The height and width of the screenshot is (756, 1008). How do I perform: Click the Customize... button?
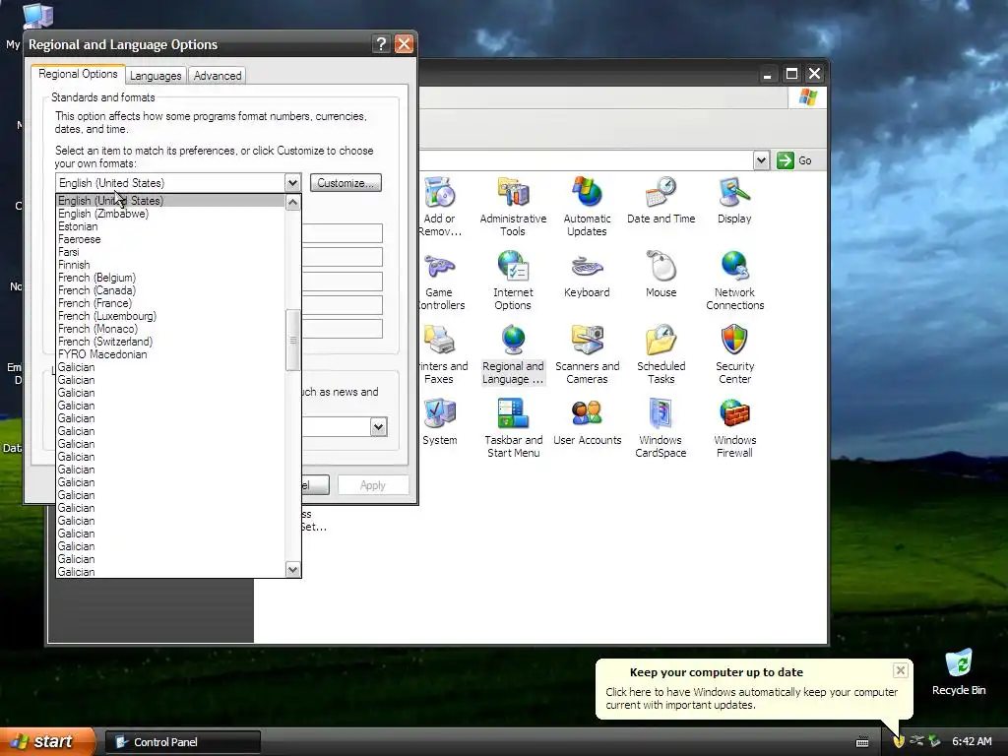346,182
